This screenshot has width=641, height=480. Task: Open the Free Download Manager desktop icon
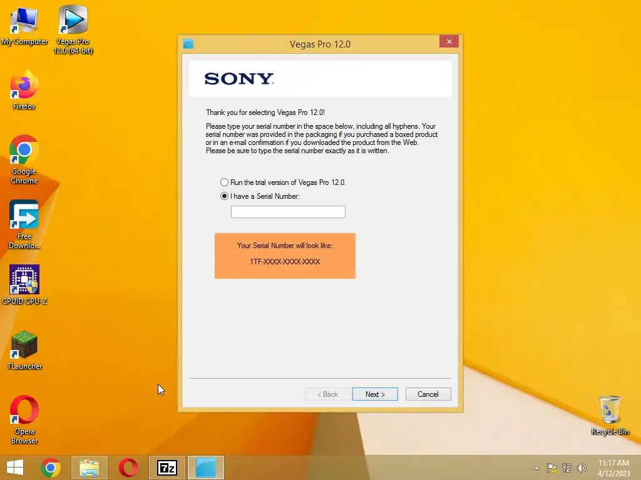pos(24,225)
